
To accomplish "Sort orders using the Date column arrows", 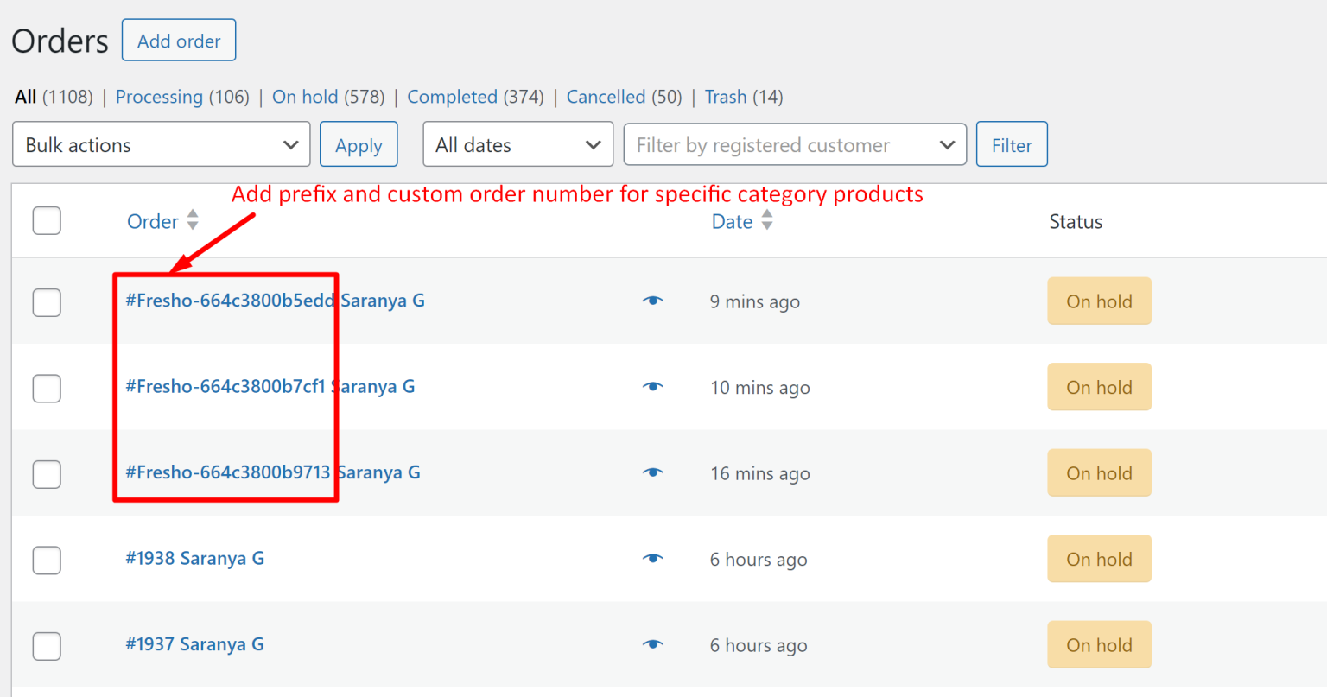I will tap(767, 221).
